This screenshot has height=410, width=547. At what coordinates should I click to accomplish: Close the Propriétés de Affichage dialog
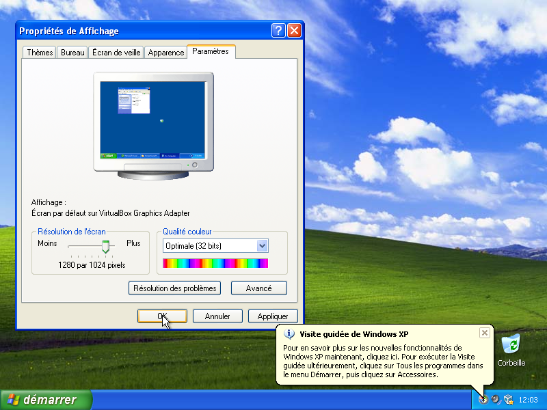[294, 31]
